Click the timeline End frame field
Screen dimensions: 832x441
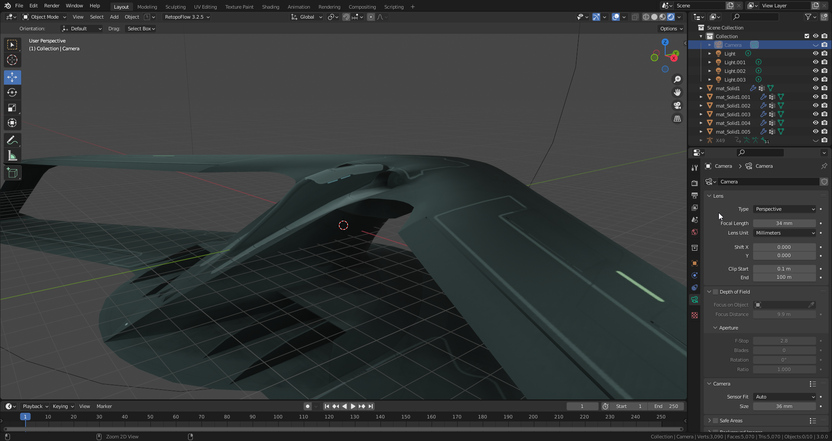[666, 406]
